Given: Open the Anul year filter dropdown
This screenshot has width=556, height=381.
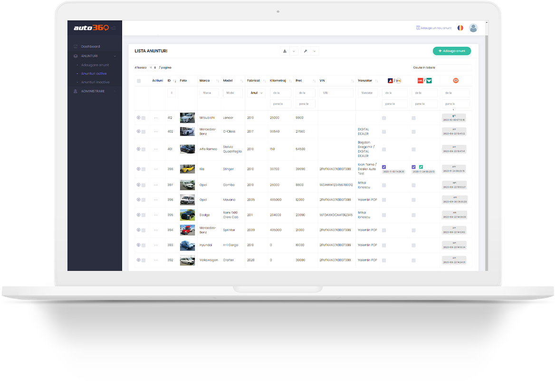Looking at the screenshot, I should tap(256, 93).
